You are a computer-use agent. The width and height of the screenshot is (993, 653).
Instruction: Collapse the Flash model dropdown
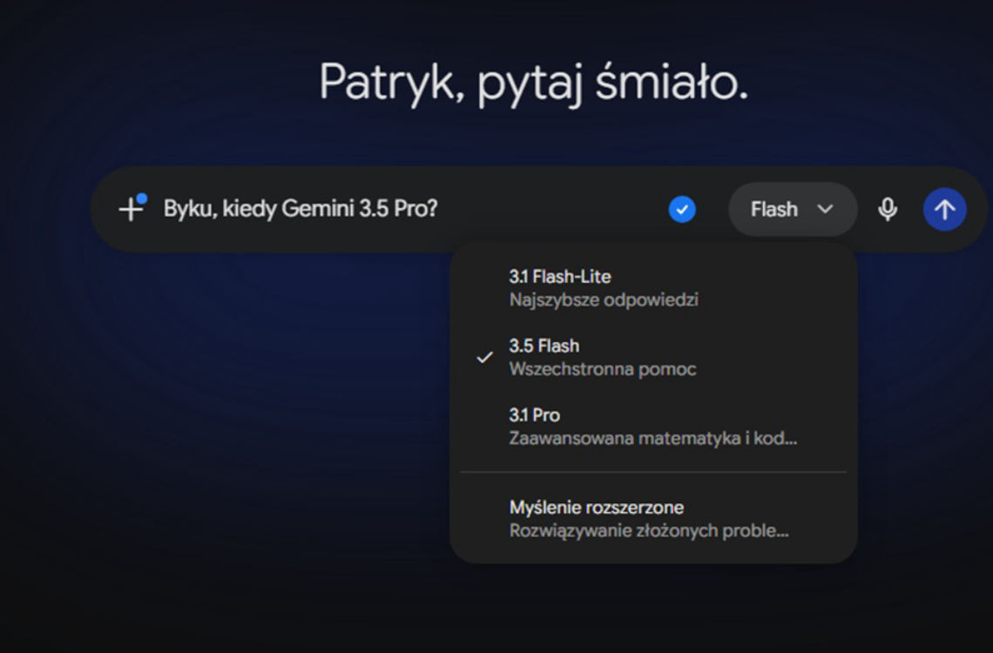click(793, 210)
